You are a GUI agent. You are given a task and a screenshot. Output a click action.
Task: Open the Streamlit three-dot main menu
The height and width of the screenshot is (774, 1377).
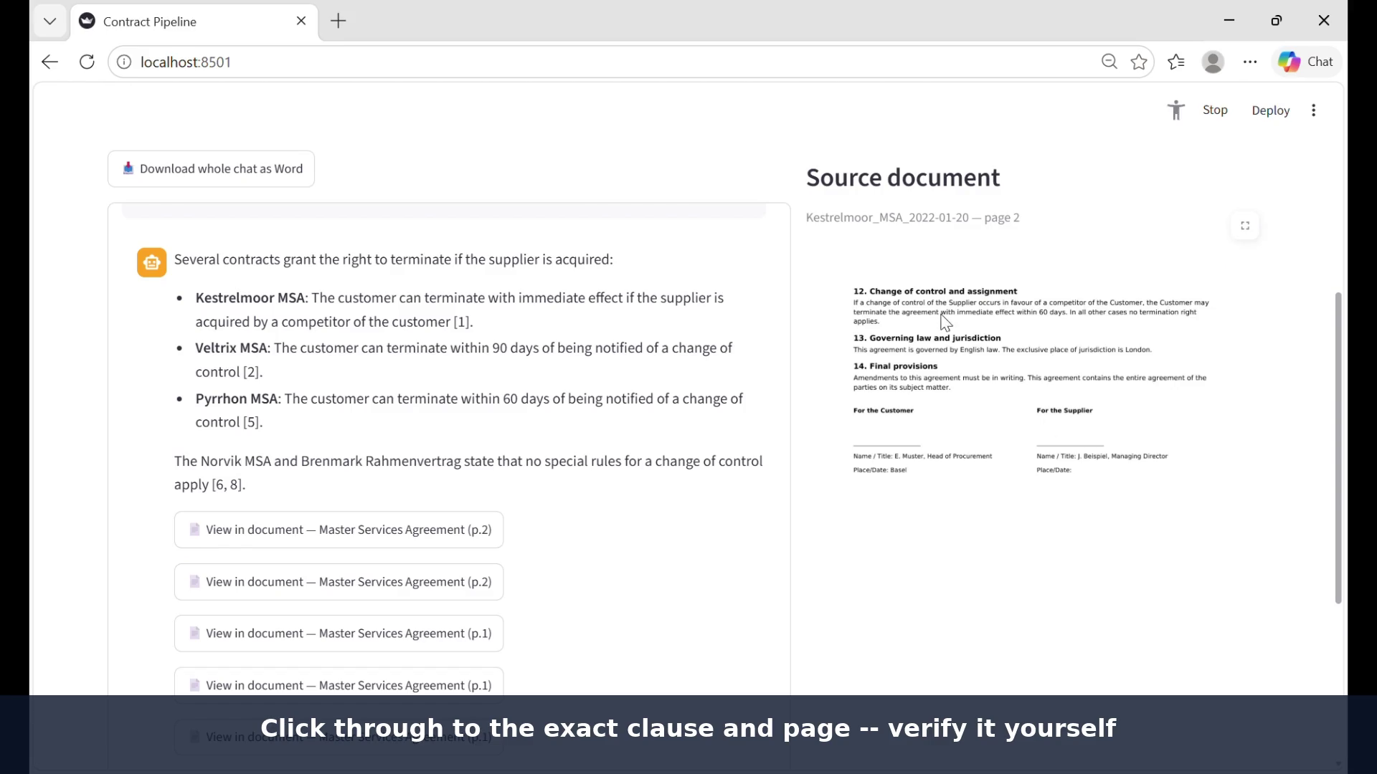tap(1313, 110)
